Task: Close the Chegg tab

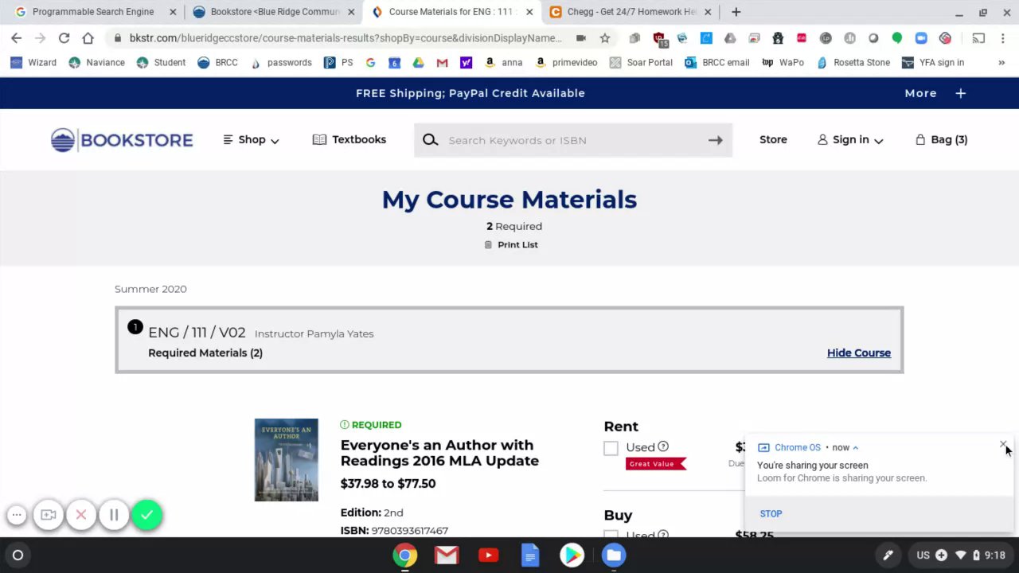Action: tap(708, 12)
